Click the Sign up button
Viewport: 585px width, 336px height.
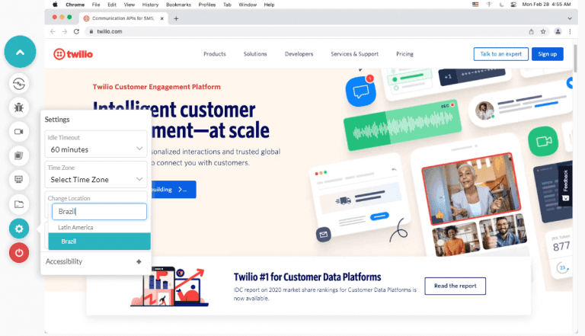pos(547,54)
